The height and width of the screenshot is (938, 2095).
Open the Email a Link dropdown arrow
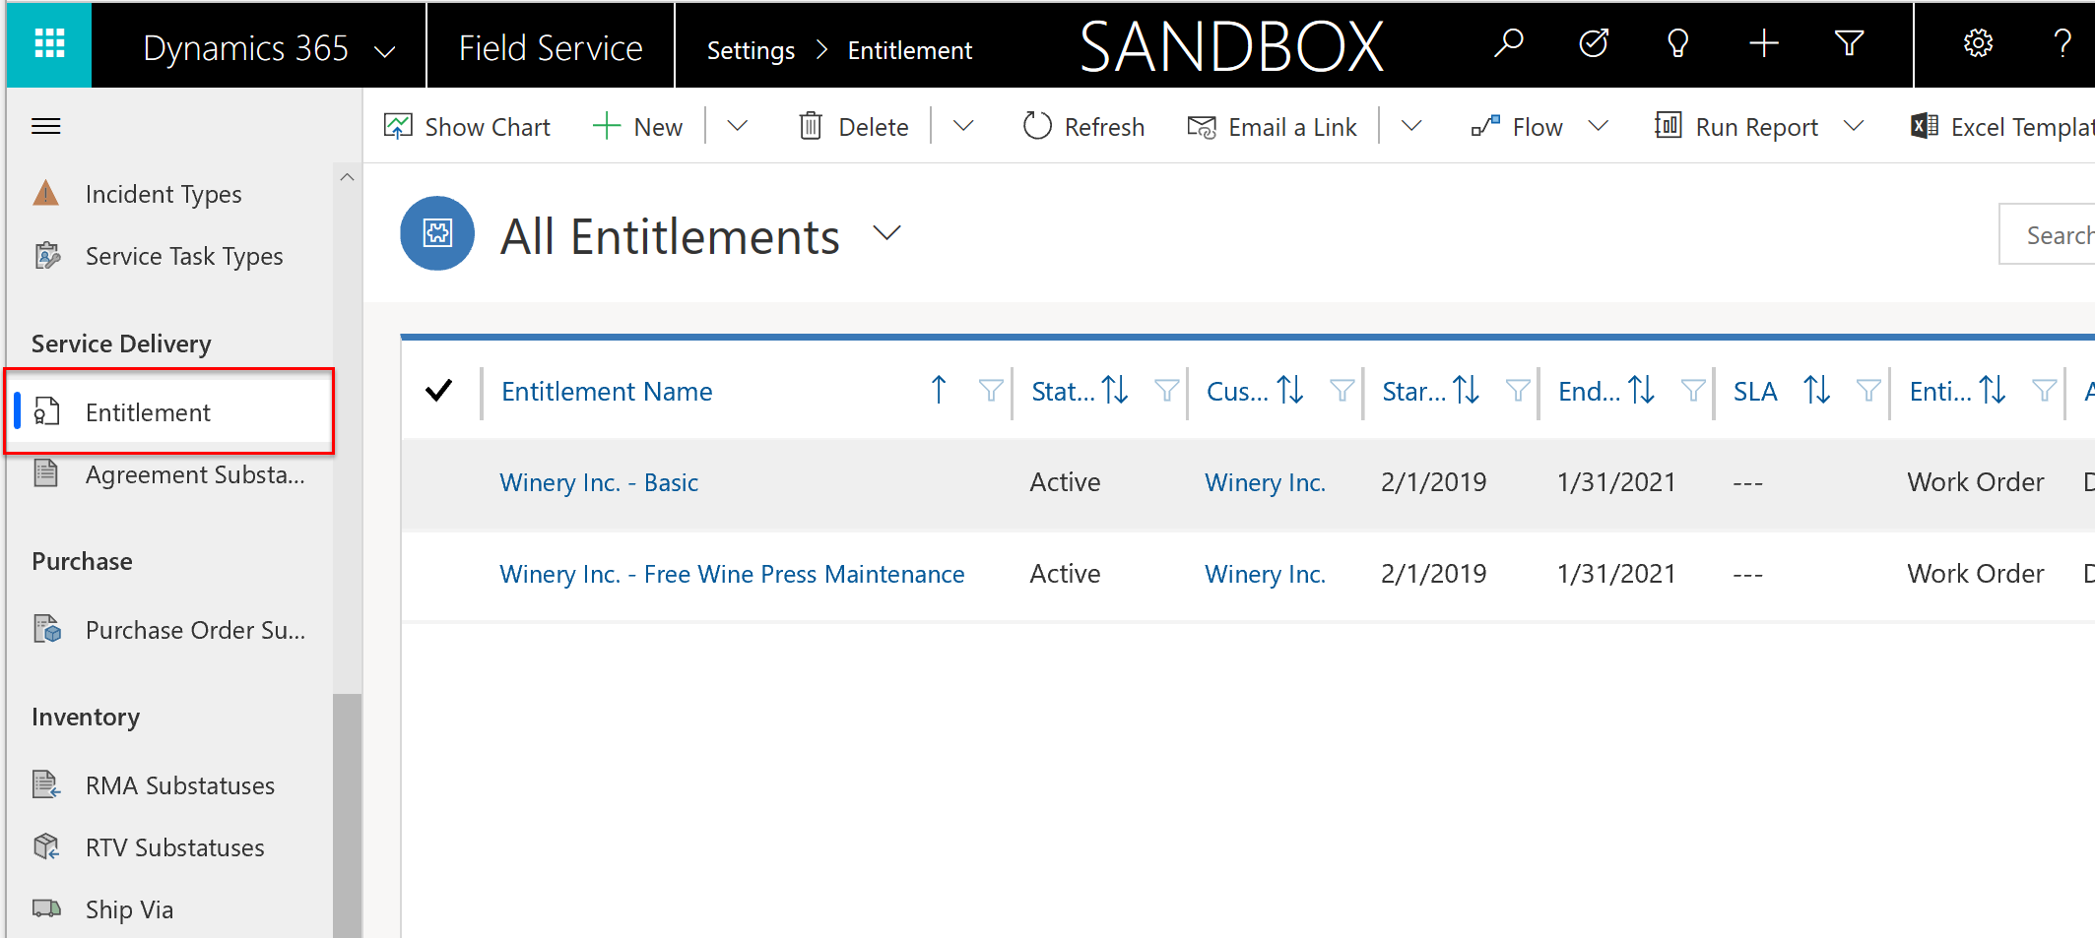click(x=1410, y=126)
